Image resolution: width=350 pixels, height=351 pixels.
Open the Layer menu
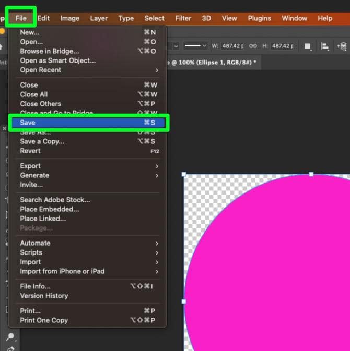point(99,18)
